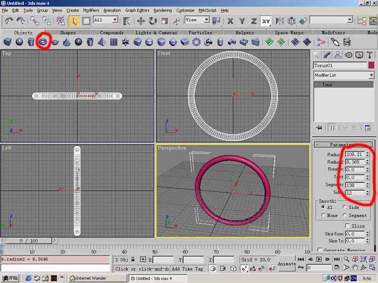Viewport: 378px width, 283px height.
Task: Restrict transform to X axis
Action: tap(230, 21)
